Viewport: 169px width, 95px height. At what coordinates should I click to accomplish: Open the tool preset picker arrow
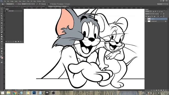point(5,4)
